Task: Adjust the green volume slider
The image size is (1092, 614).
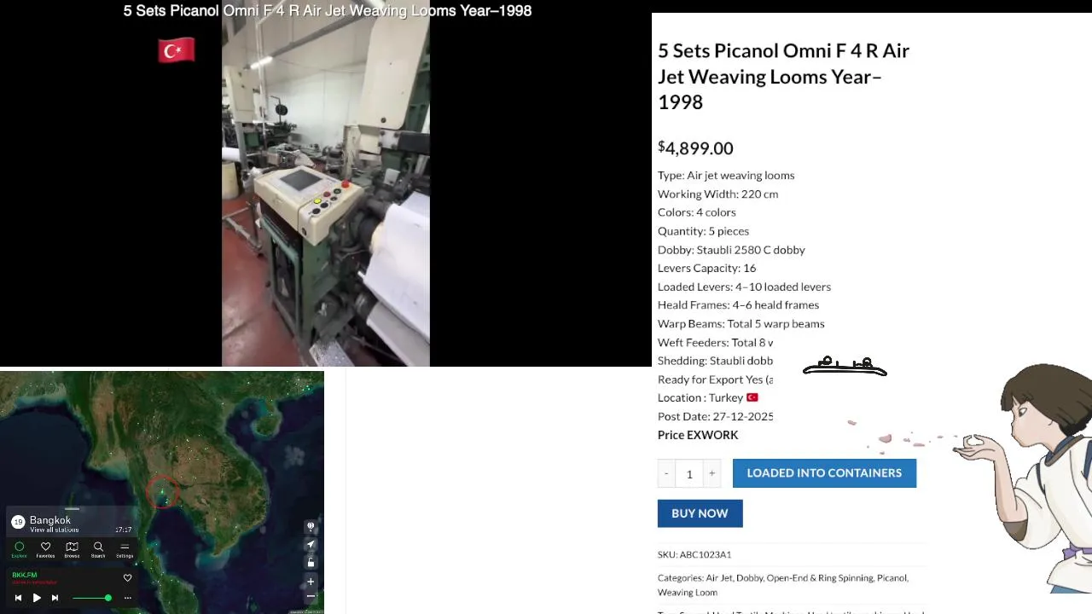Action: [x=92, y=598]
